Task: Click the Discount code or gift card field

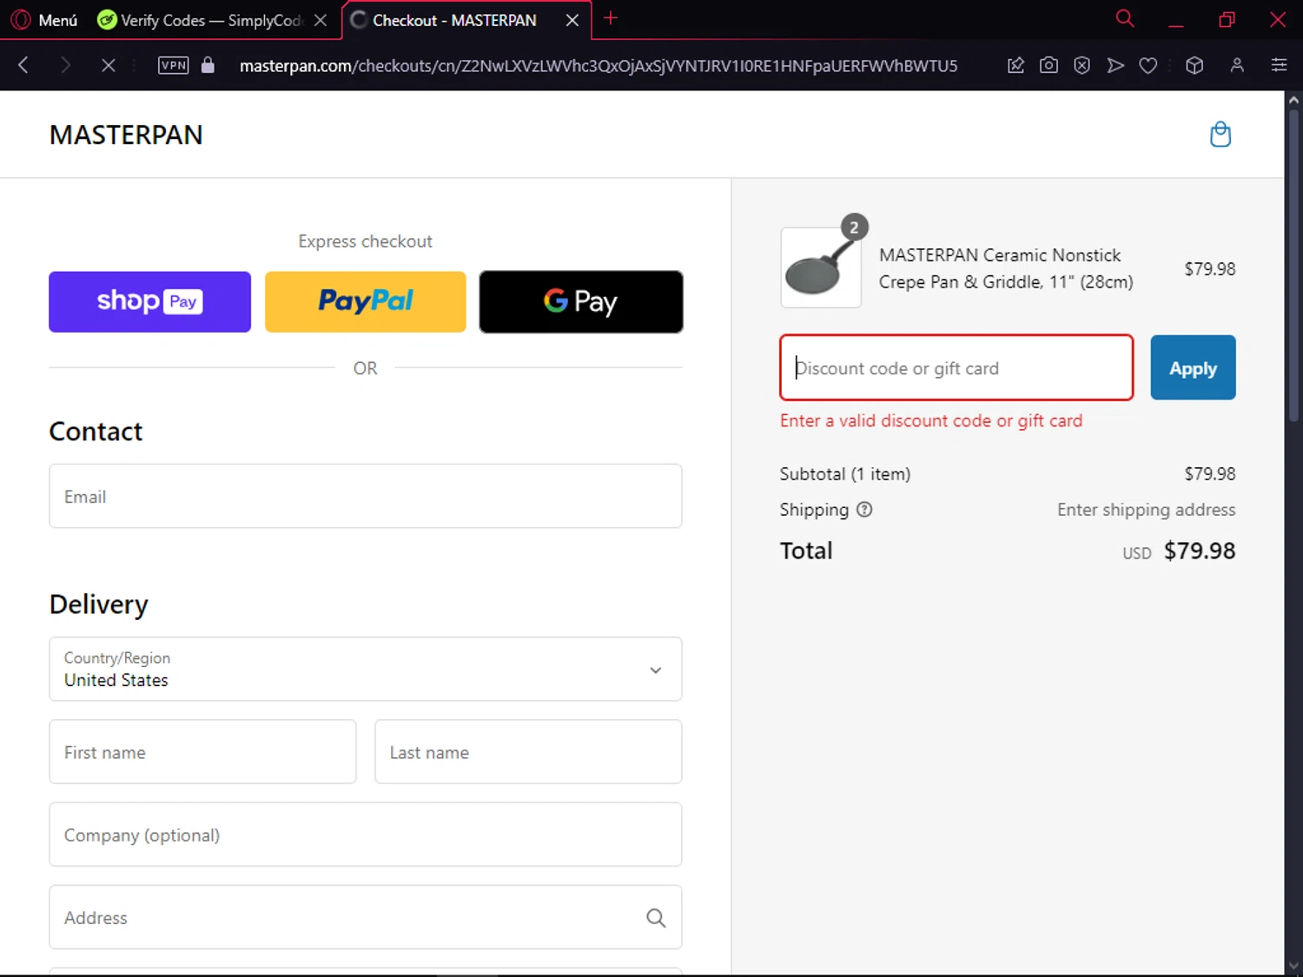Action: point(956,367)
